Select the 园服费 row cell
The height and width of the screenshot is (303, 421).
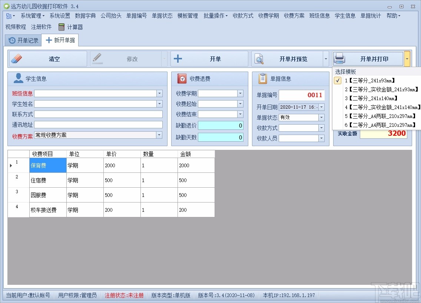[48, 195]
